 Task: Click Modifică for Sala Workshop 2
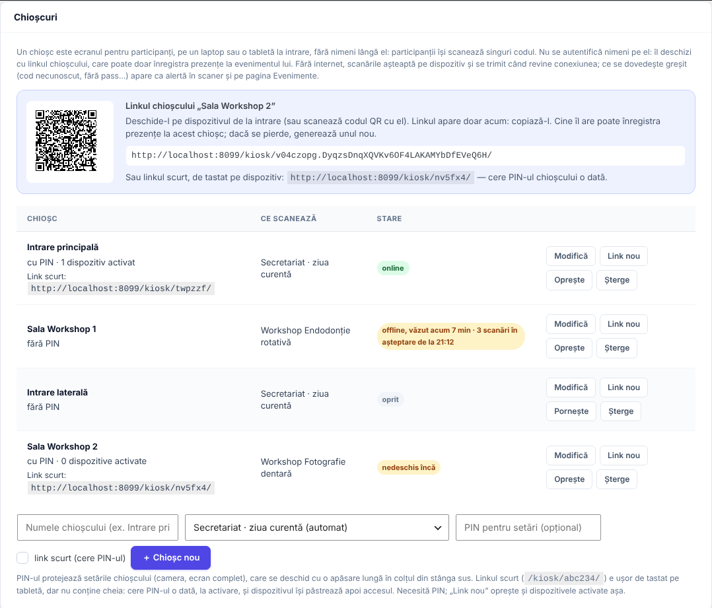571,456
